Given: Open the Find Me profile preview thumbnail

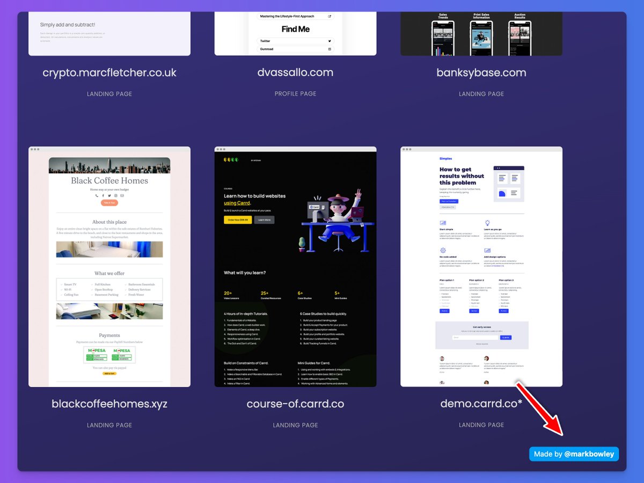Looking at the screenshot, I should click(296, 33).
